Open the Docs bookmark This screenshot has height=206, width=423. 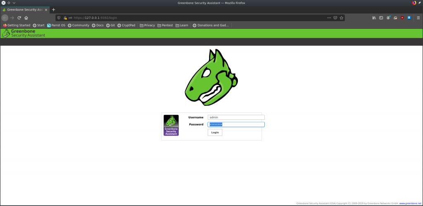click(97, 25)
